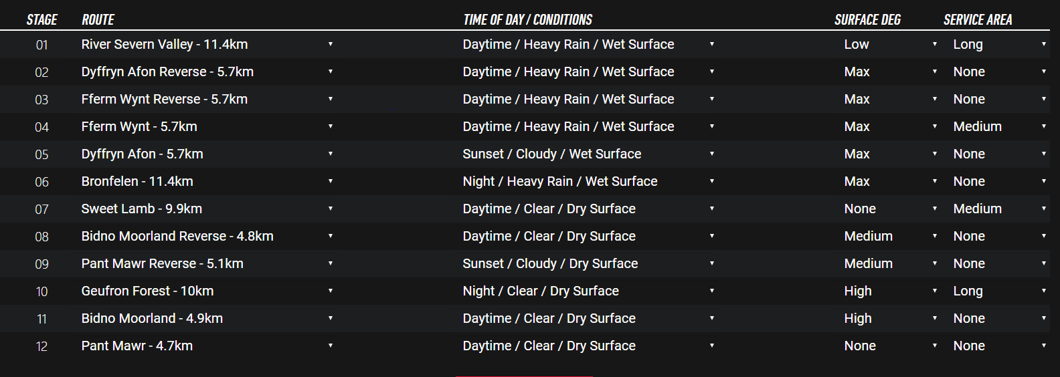Open surface degradation High for stage 10
This screenshot has height=377, width=1060.
click(891, 291)
